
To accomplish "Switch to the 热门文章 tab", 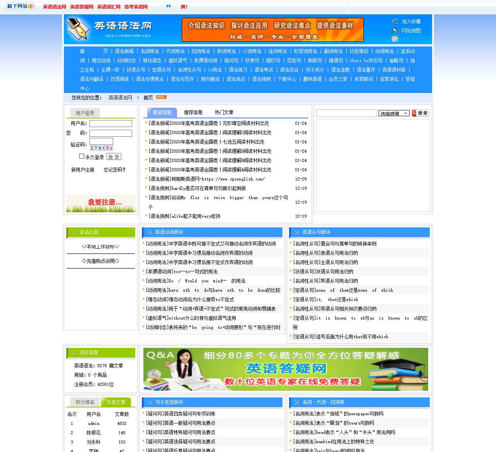I will click(224, 112).
